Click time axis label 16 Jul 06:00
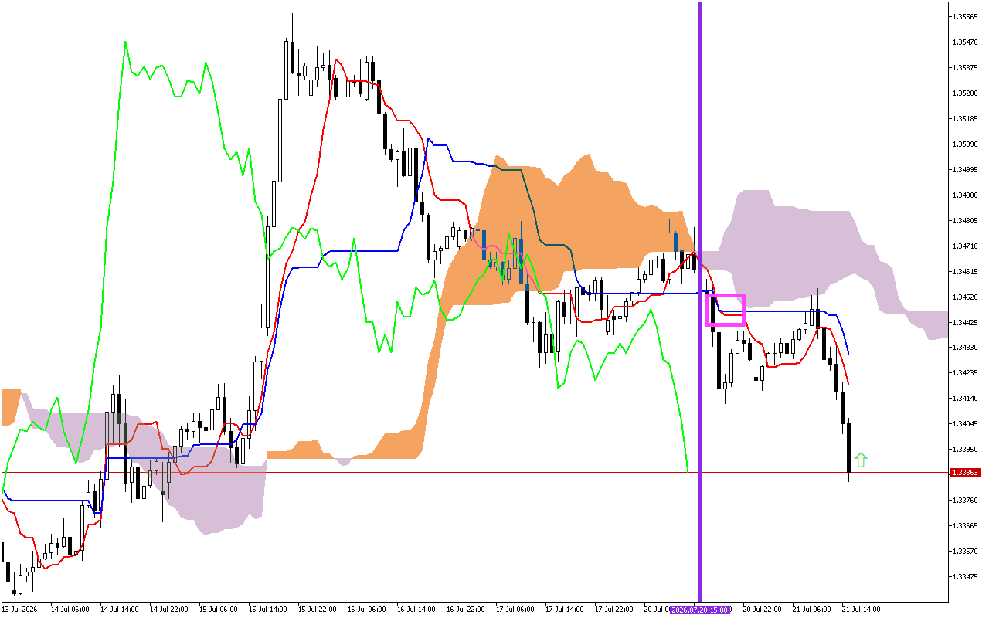This screenshot has height=618, width=989. [366, 610]
